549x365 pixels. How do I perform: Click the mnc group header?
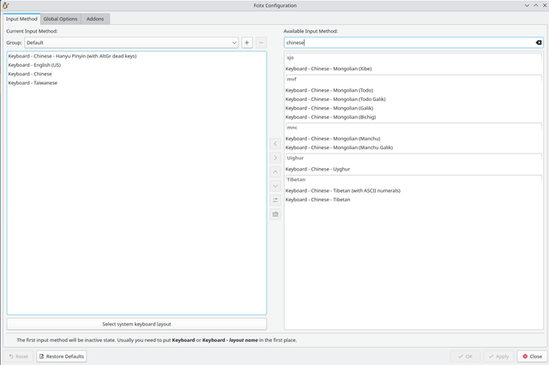click(413, 128)
